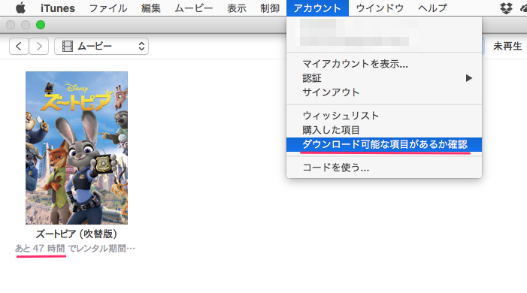The height and width of the screenshot is (293, 527).
Task: Go back with the left arrow button
Action: click(x=19, y=46)
